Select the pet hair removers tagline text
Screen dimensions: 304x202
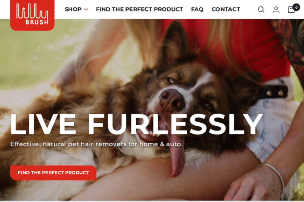[x=96, y=144]
